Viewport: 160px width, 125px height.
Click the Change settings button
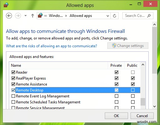[x=128, y=46]
